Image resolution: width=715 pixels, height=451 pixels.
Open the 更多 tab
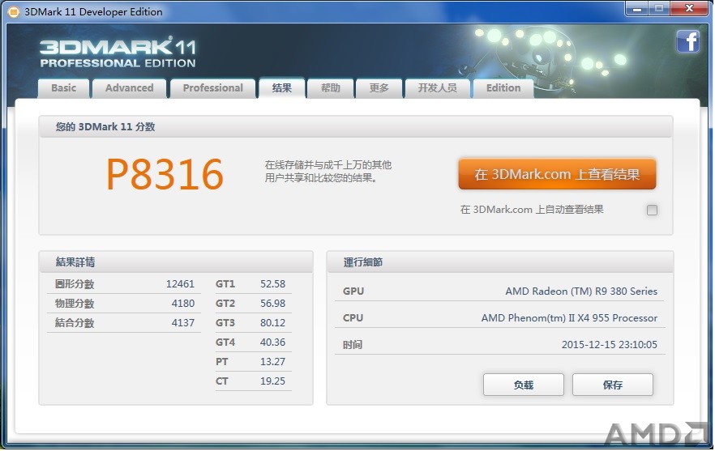pos(379,88)
